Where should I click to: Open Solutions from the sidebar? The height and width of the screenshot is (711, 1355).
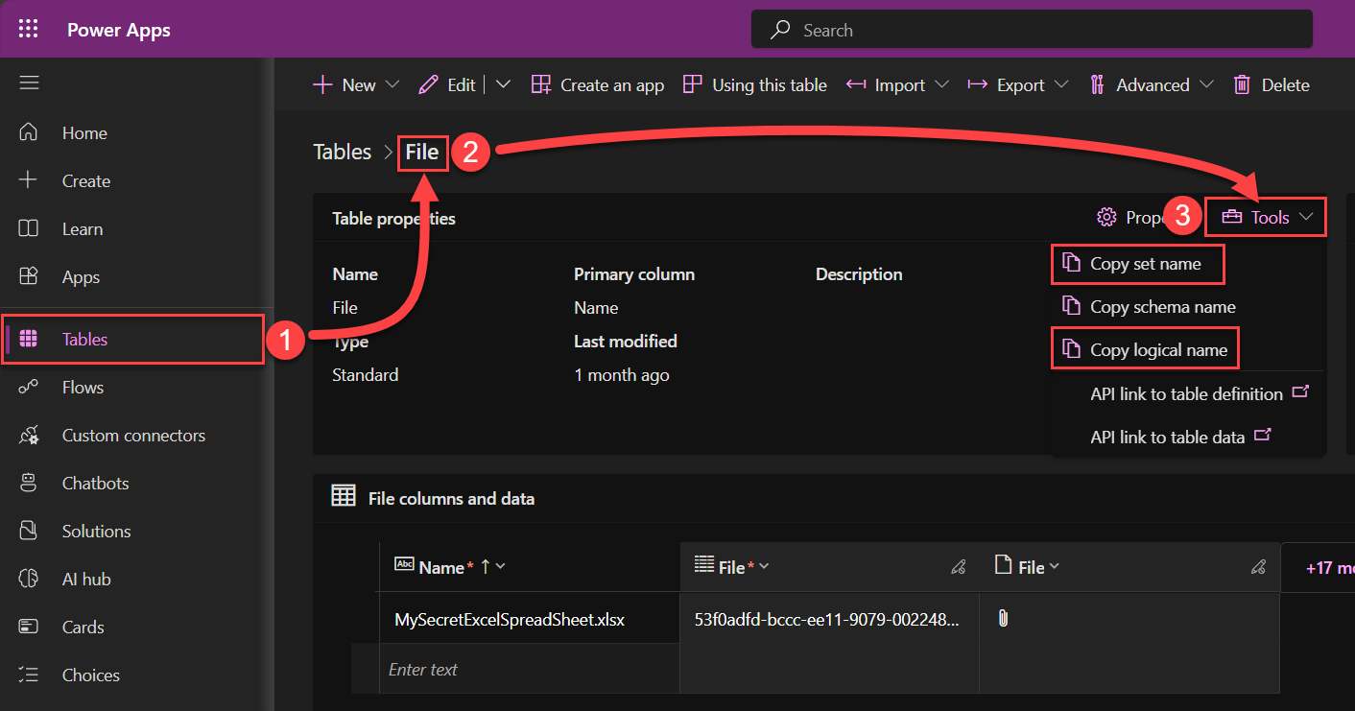click(x=97, y=531)
